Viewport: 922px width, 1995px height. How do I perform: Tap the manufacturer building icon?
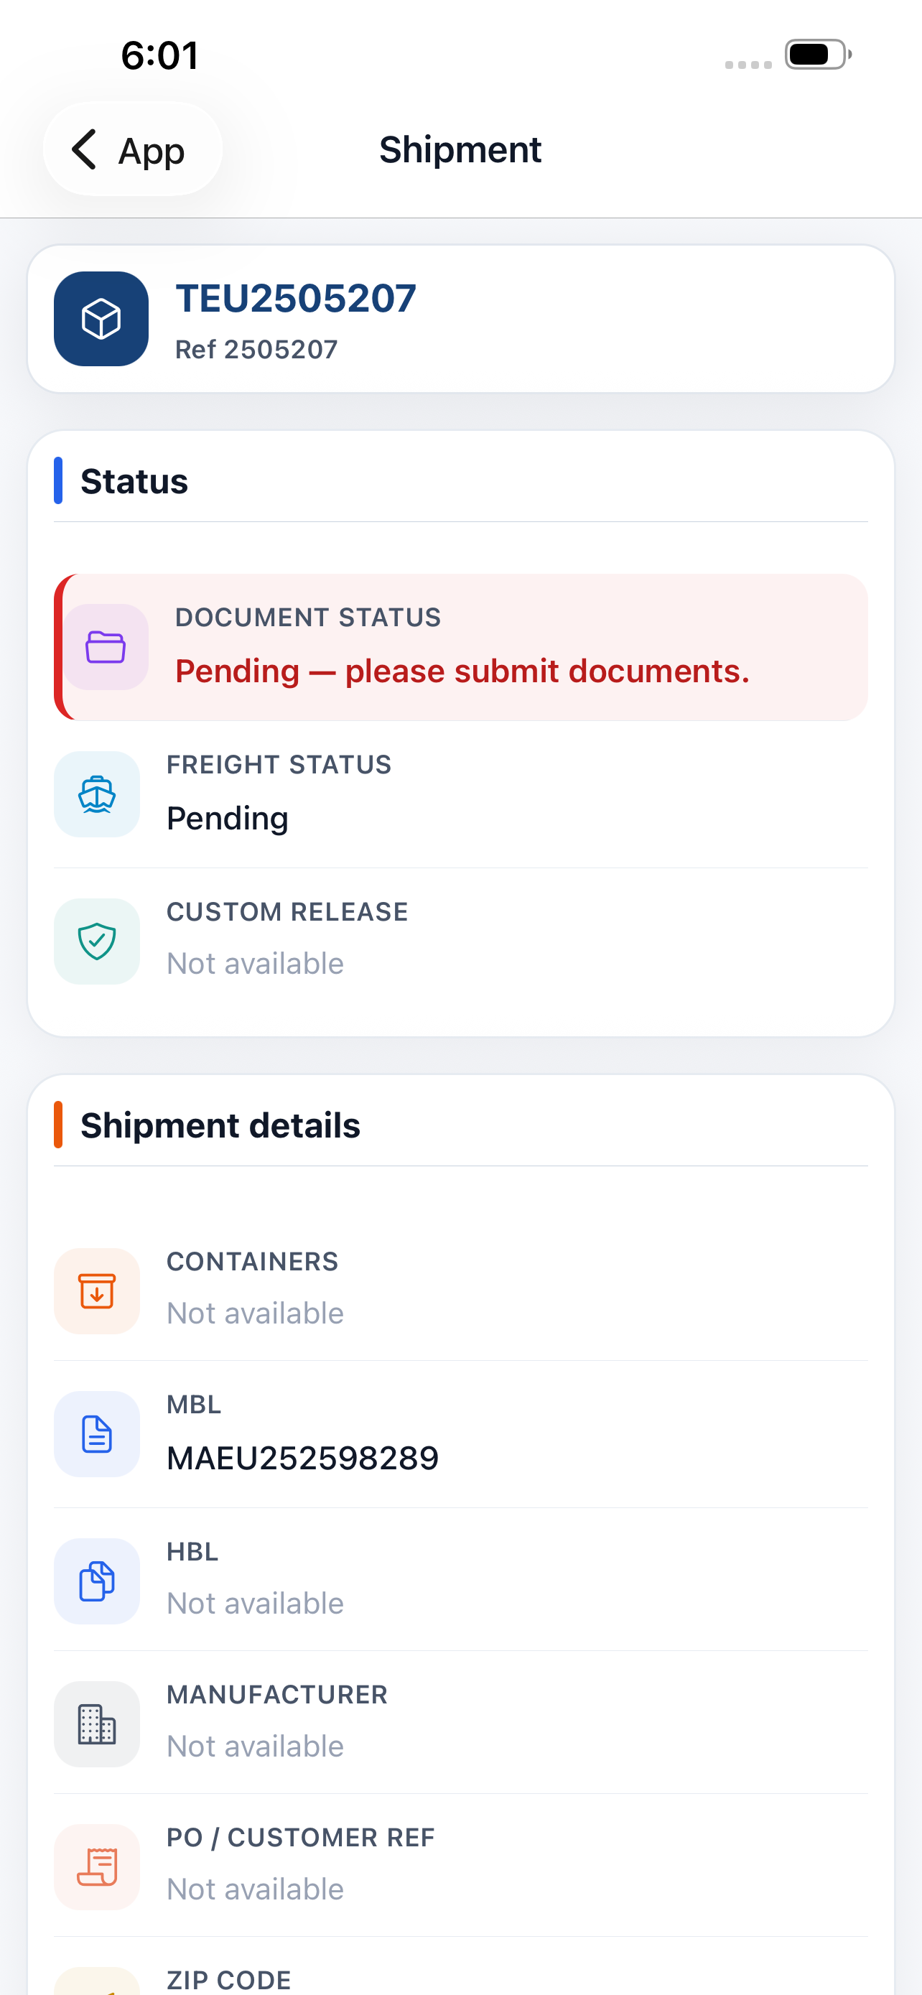(97, 1724)
